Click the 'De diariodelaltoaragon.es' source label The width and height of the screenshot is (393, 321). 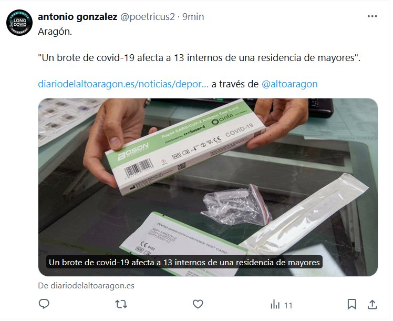coord(86,286)
